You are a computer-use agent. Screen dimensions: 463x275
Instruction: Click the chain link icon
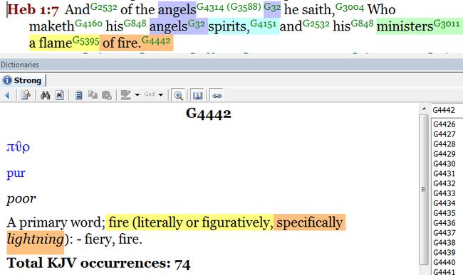(217, 95)
